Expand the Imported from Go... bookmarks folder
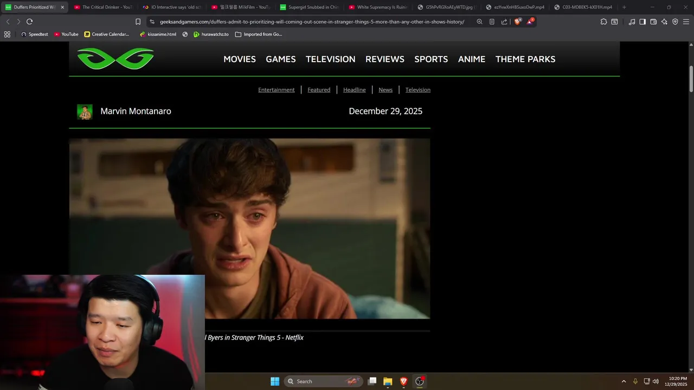The height and width of the screenshot is (390, 694). [259, 34]
